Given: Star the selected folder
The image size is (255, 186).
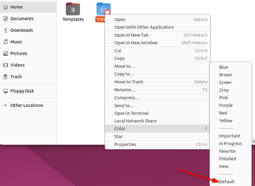Looking at the screenshot, I should [118, 136].
